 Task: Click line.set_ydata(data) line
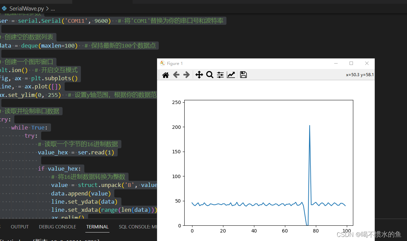tap(84, 202)
